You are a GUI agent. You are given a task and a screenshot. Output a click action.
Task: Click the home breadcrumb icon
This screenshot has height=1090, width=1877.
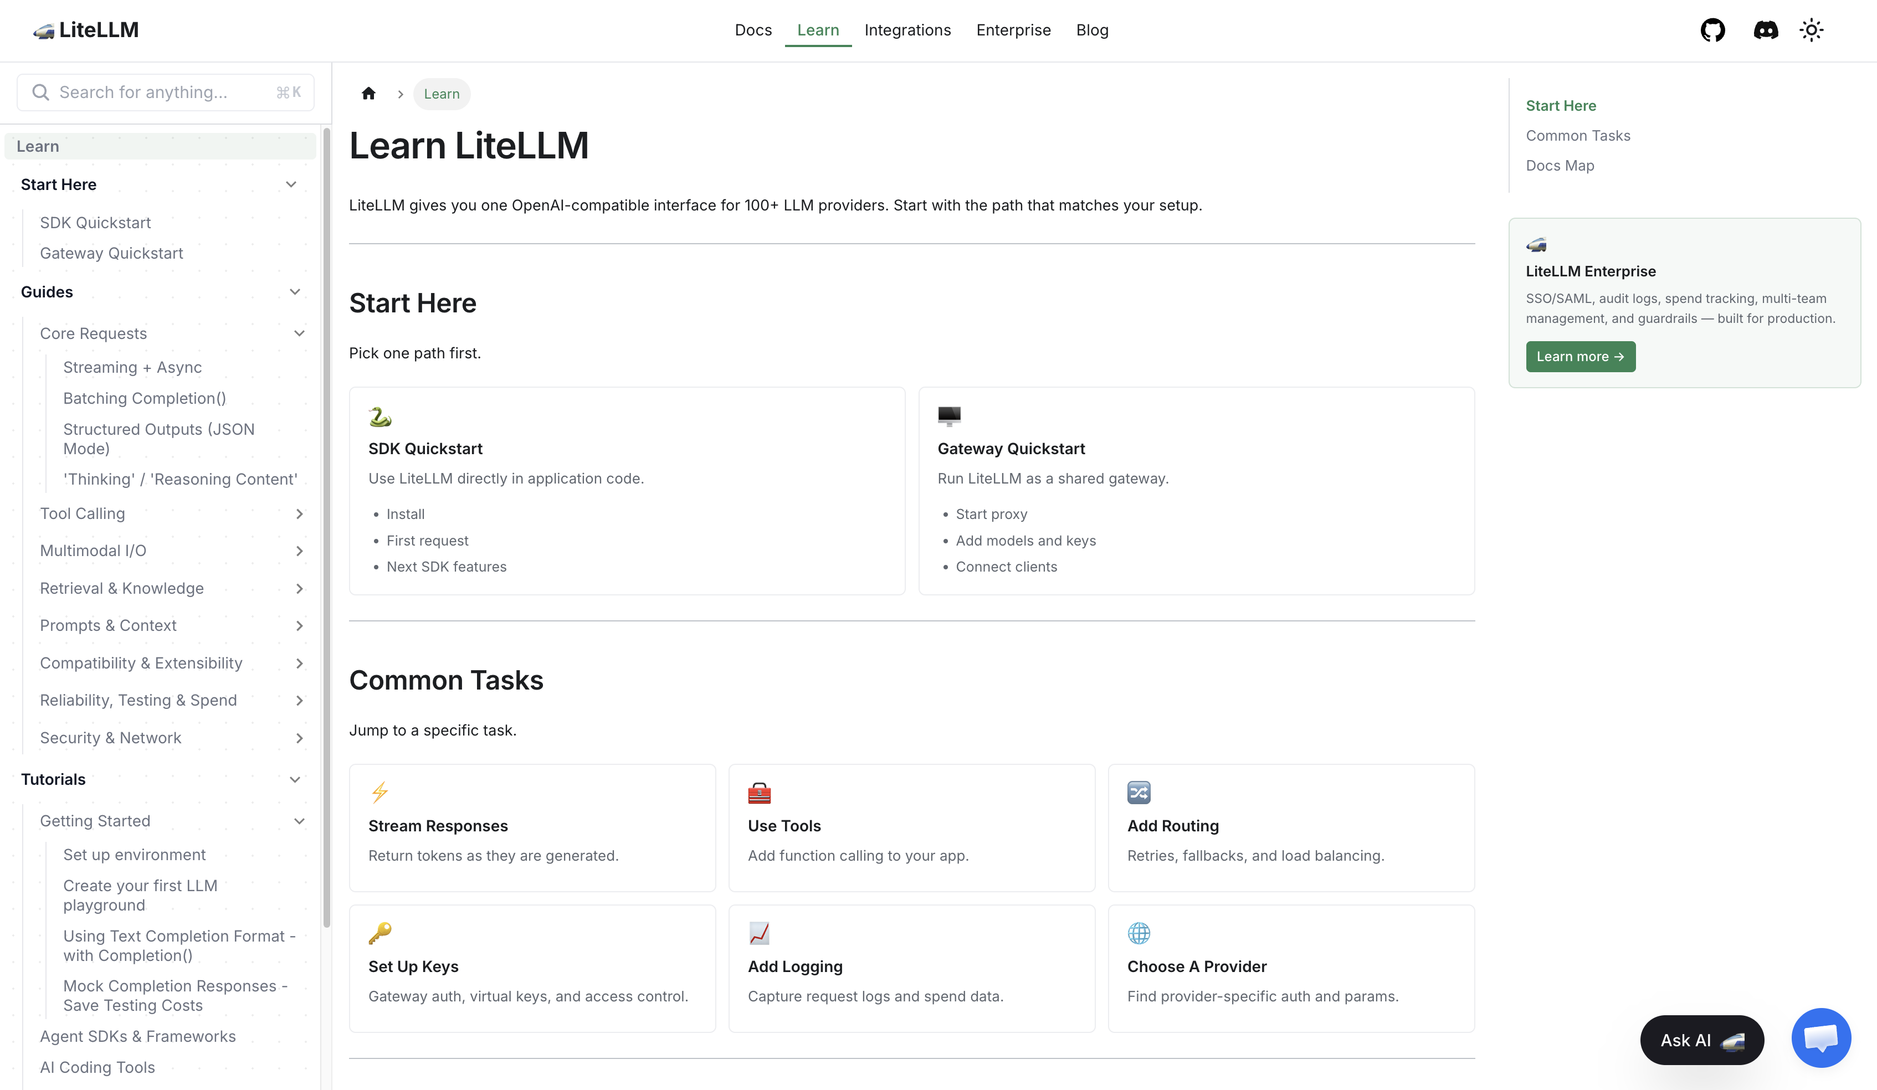coord(369,94)
